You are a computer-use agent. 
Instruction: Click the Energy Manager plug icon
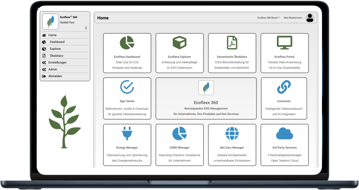tap(127, 133)
